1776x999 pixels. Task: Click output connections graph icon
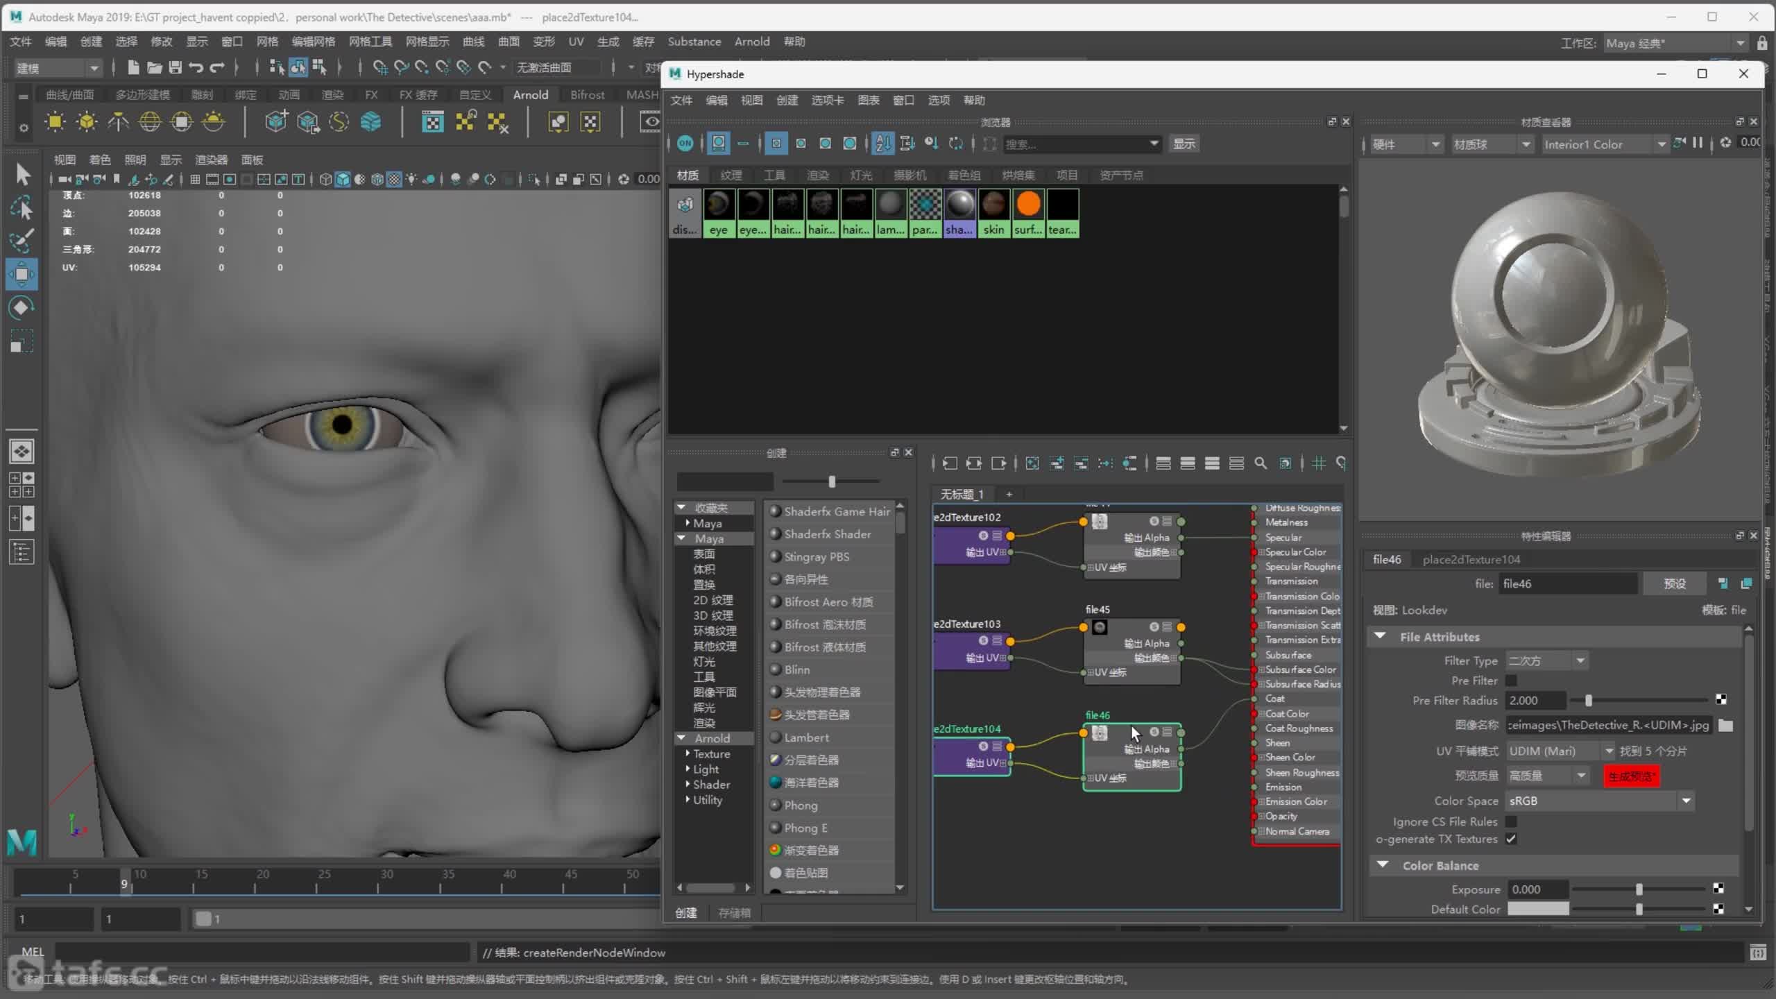pos(998,463)
